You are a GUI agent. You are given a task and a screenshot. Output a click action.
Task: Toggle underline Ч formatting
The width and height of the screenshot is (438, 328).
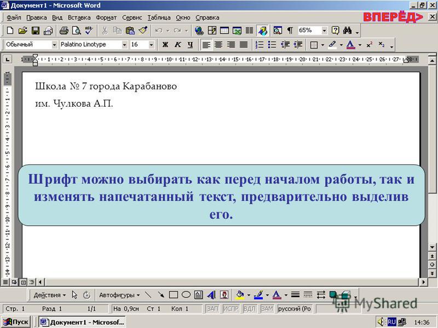[x=191, y=45]
